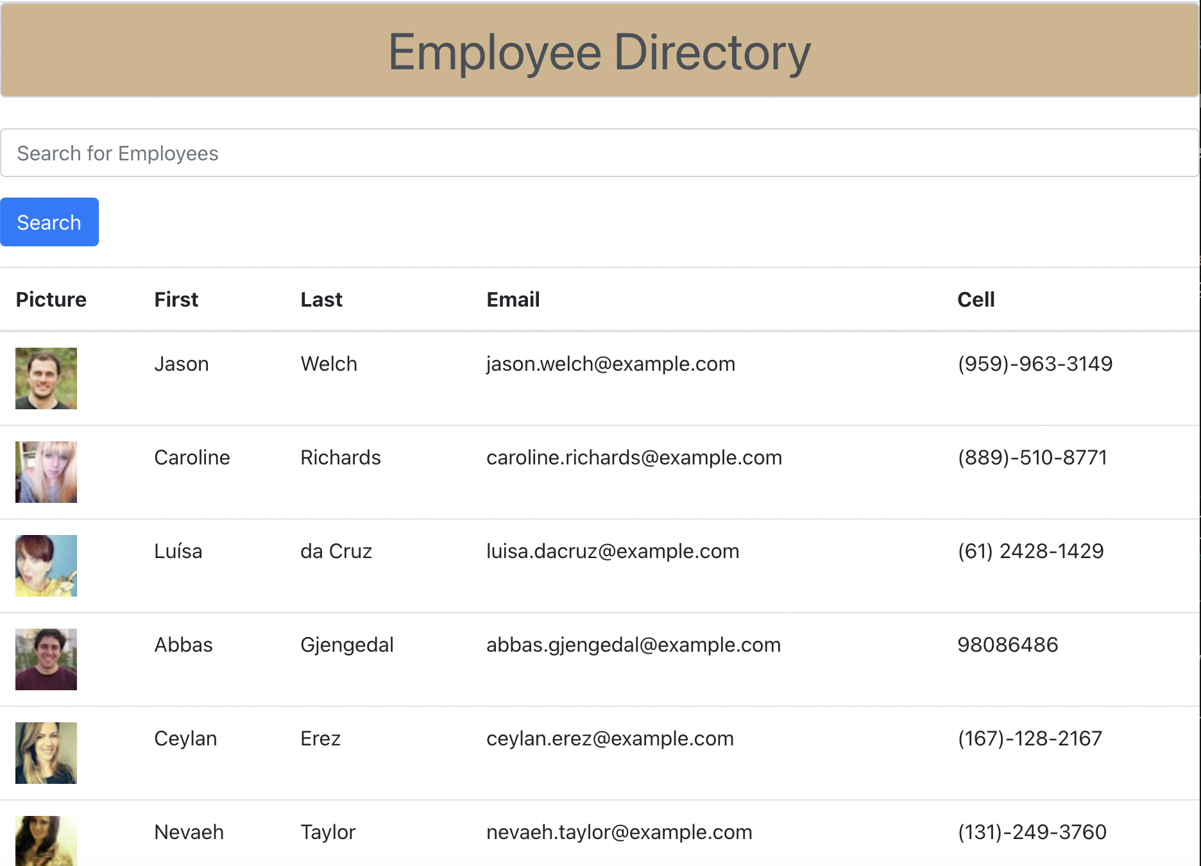Select the Last column header
1201x866 pixels.
pyautogui.click(x=321, y=299)
